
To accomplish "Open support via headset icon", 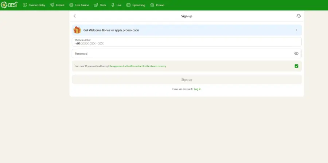I will pos(298,16).
